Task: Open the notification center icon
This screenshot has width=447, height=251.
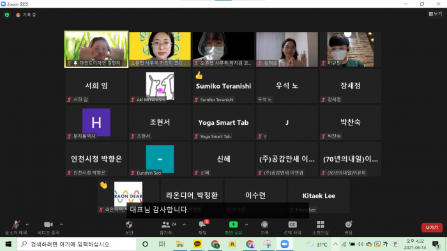Action: [x=436, y=245]
